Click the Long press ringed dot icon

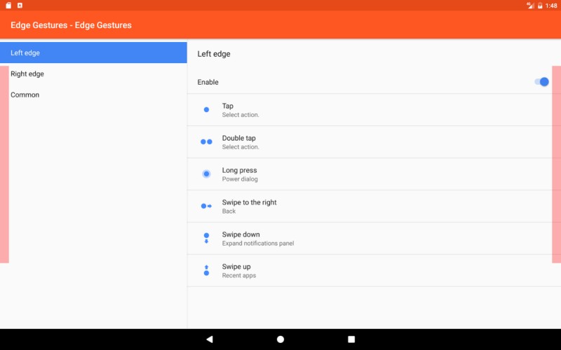[206, 174]
